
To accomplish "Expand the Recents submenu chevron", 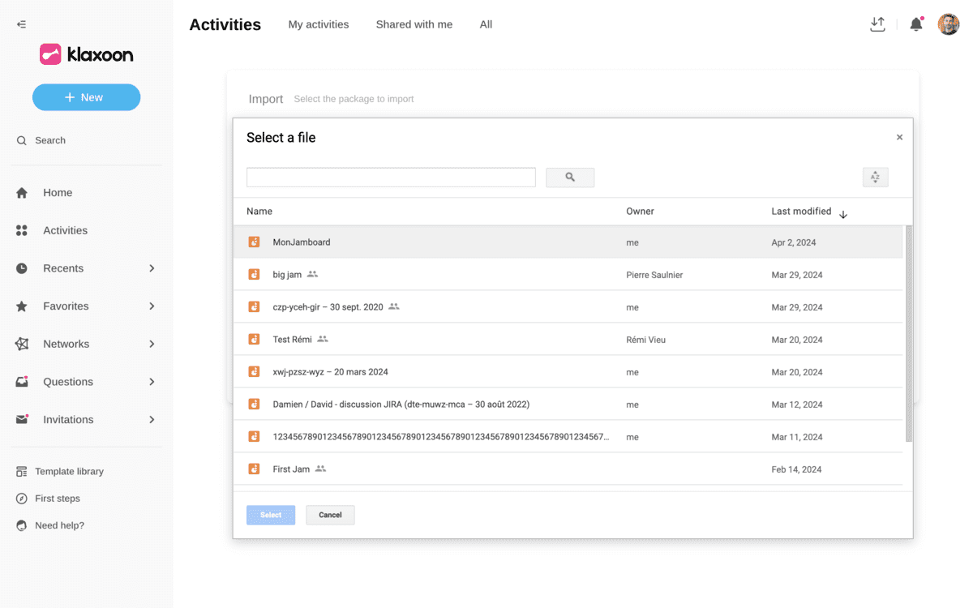I will click(x=152, y=268).
